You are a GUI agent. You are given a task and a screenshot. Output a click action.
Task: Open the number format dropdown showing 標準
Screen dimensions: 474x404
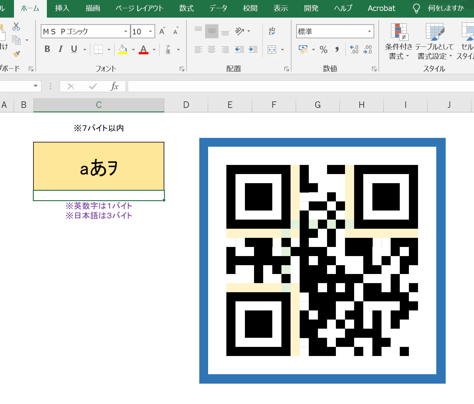point(369,31)
